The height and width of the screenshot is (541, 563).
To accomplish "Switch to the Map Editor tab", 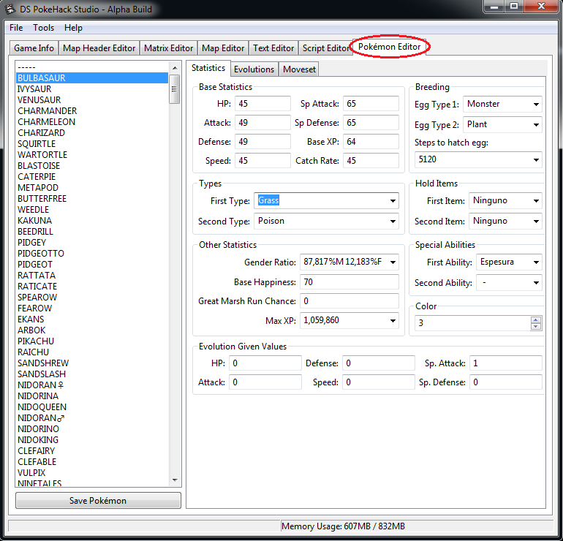I will (x=223, y=48).
